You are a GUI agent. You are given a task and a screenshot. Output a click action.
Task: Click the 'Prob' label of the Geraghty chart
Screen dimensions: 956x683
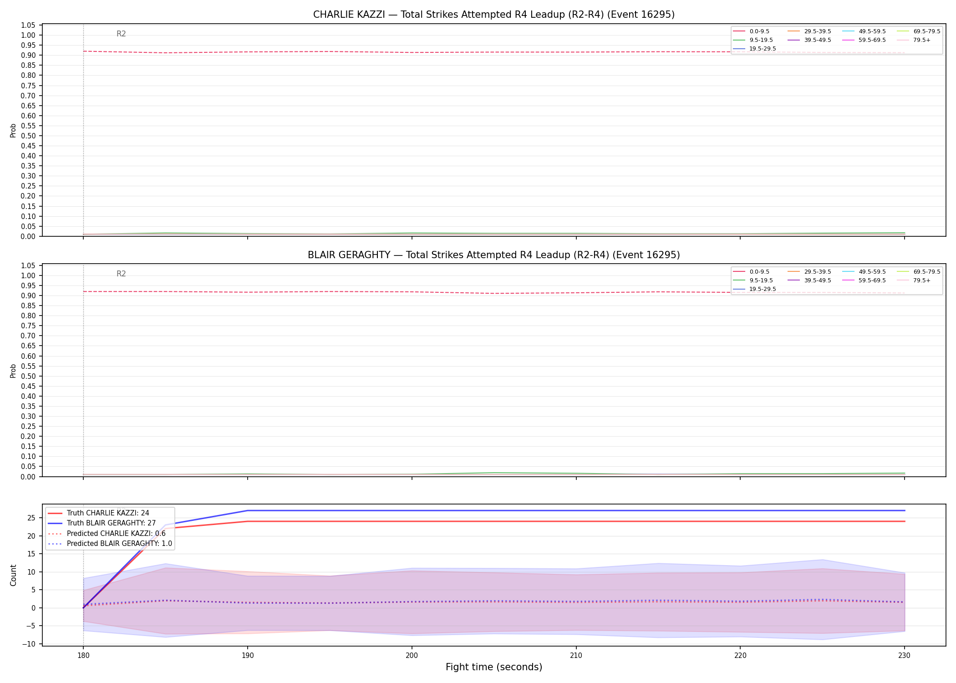(13, 371)
